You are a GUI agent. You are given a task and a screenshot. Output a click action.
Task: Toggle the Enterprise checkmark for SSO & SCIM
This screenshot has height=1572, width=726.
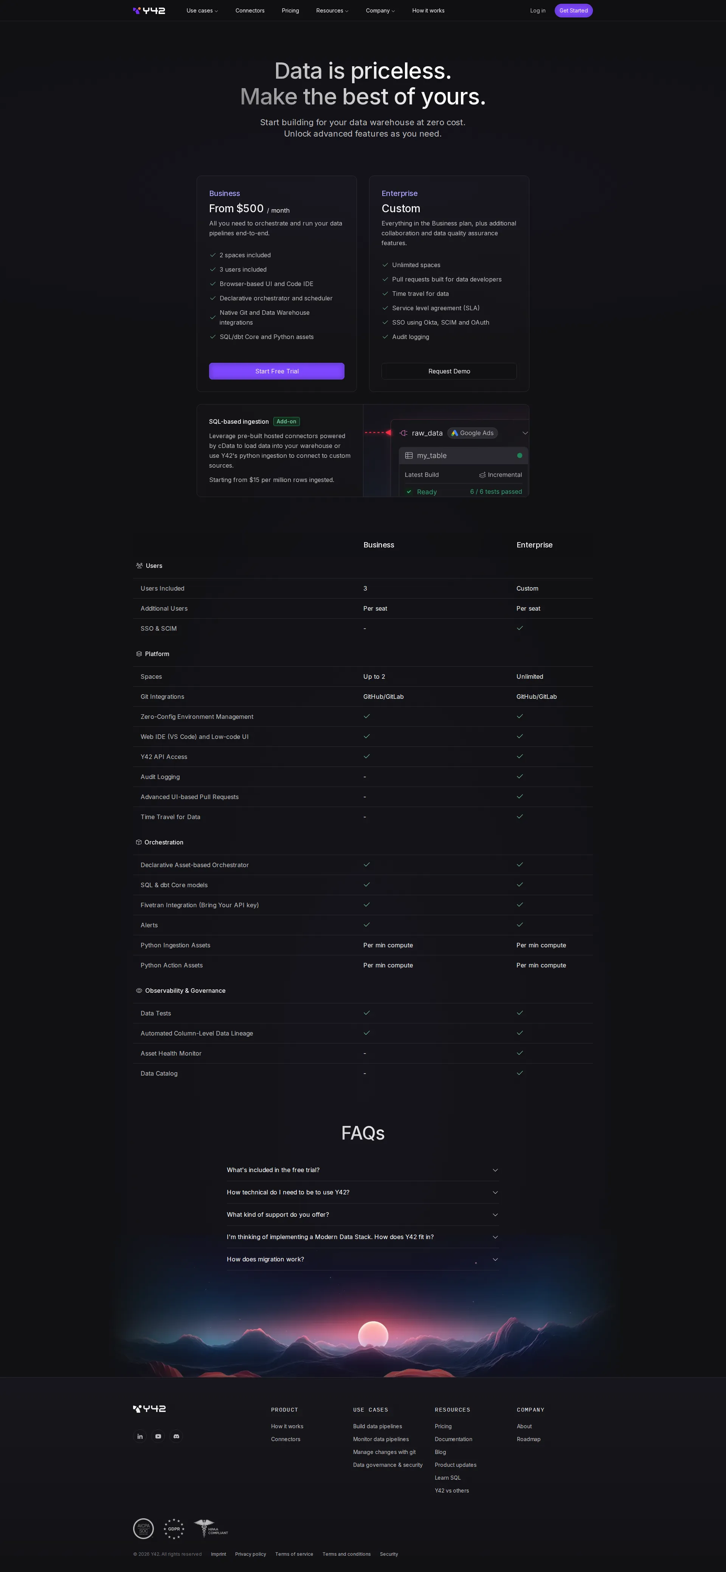[x=520, y=628]
